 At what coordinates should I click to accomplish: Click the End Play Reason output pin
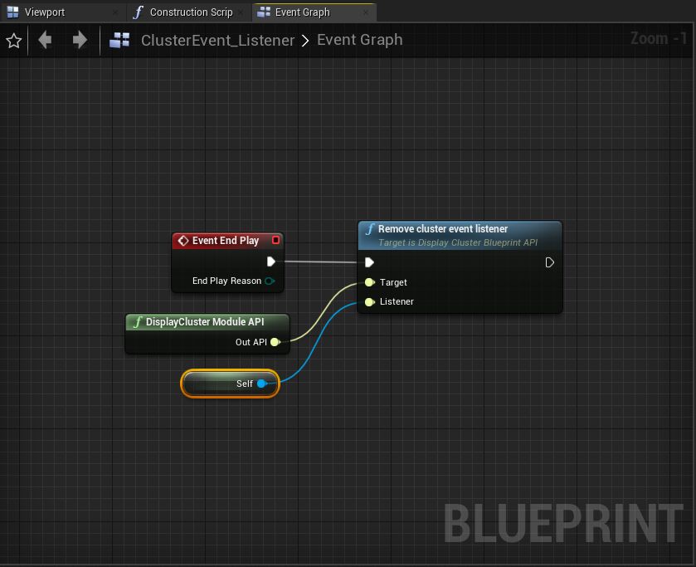coord(269,281)
